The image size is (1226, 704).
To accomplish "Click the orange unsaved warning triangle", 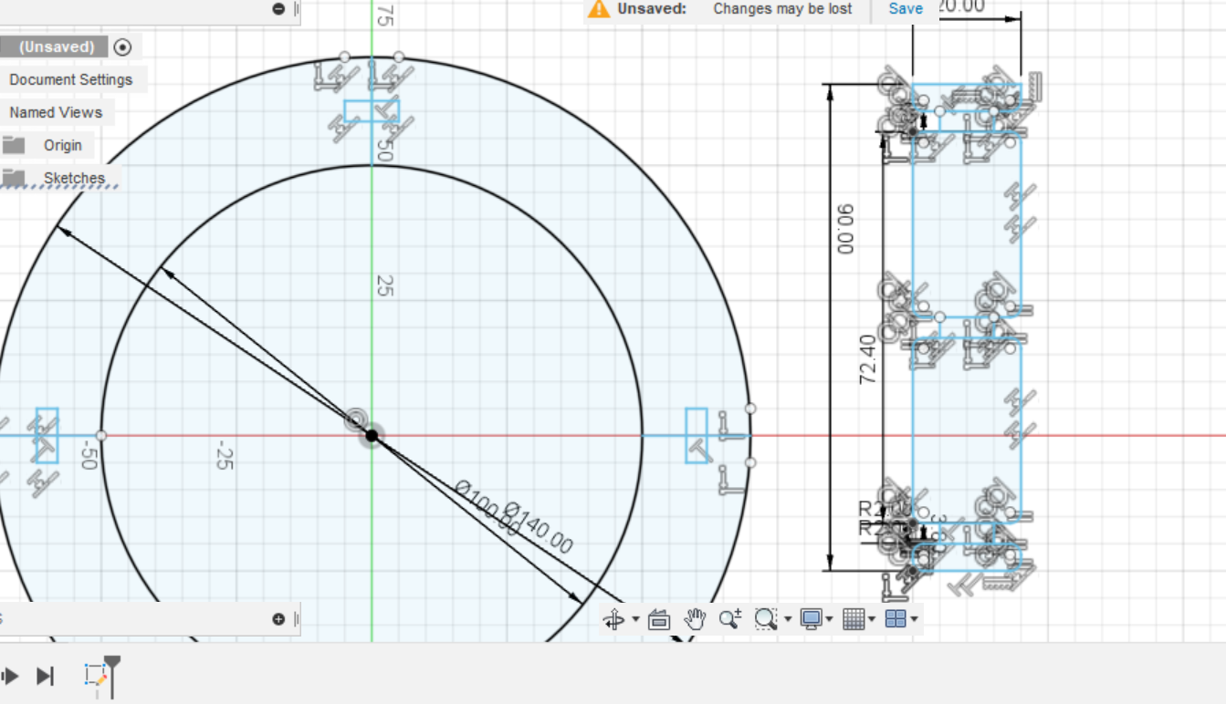I will point(599,9).
